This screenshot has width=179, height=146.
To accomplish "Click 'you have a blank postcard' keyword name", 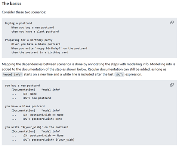I will [25, 106].
